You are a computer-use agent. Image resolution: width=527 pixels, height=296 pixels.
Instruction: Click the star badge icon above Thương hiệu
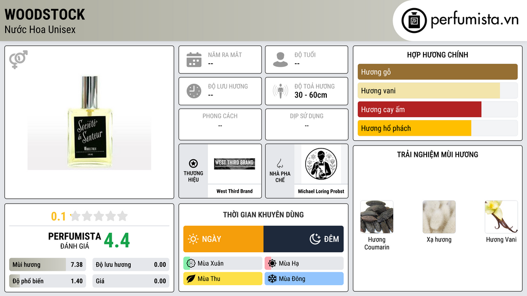(x=194, y=163)
